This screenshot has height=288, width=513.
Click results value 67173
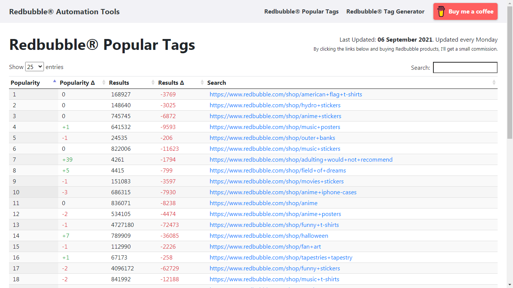click(119, 258)
